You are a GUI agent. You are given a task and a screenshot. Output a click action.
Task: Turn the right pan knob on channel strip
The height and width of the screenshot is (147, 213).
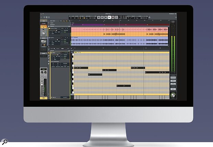click(45, 72)
